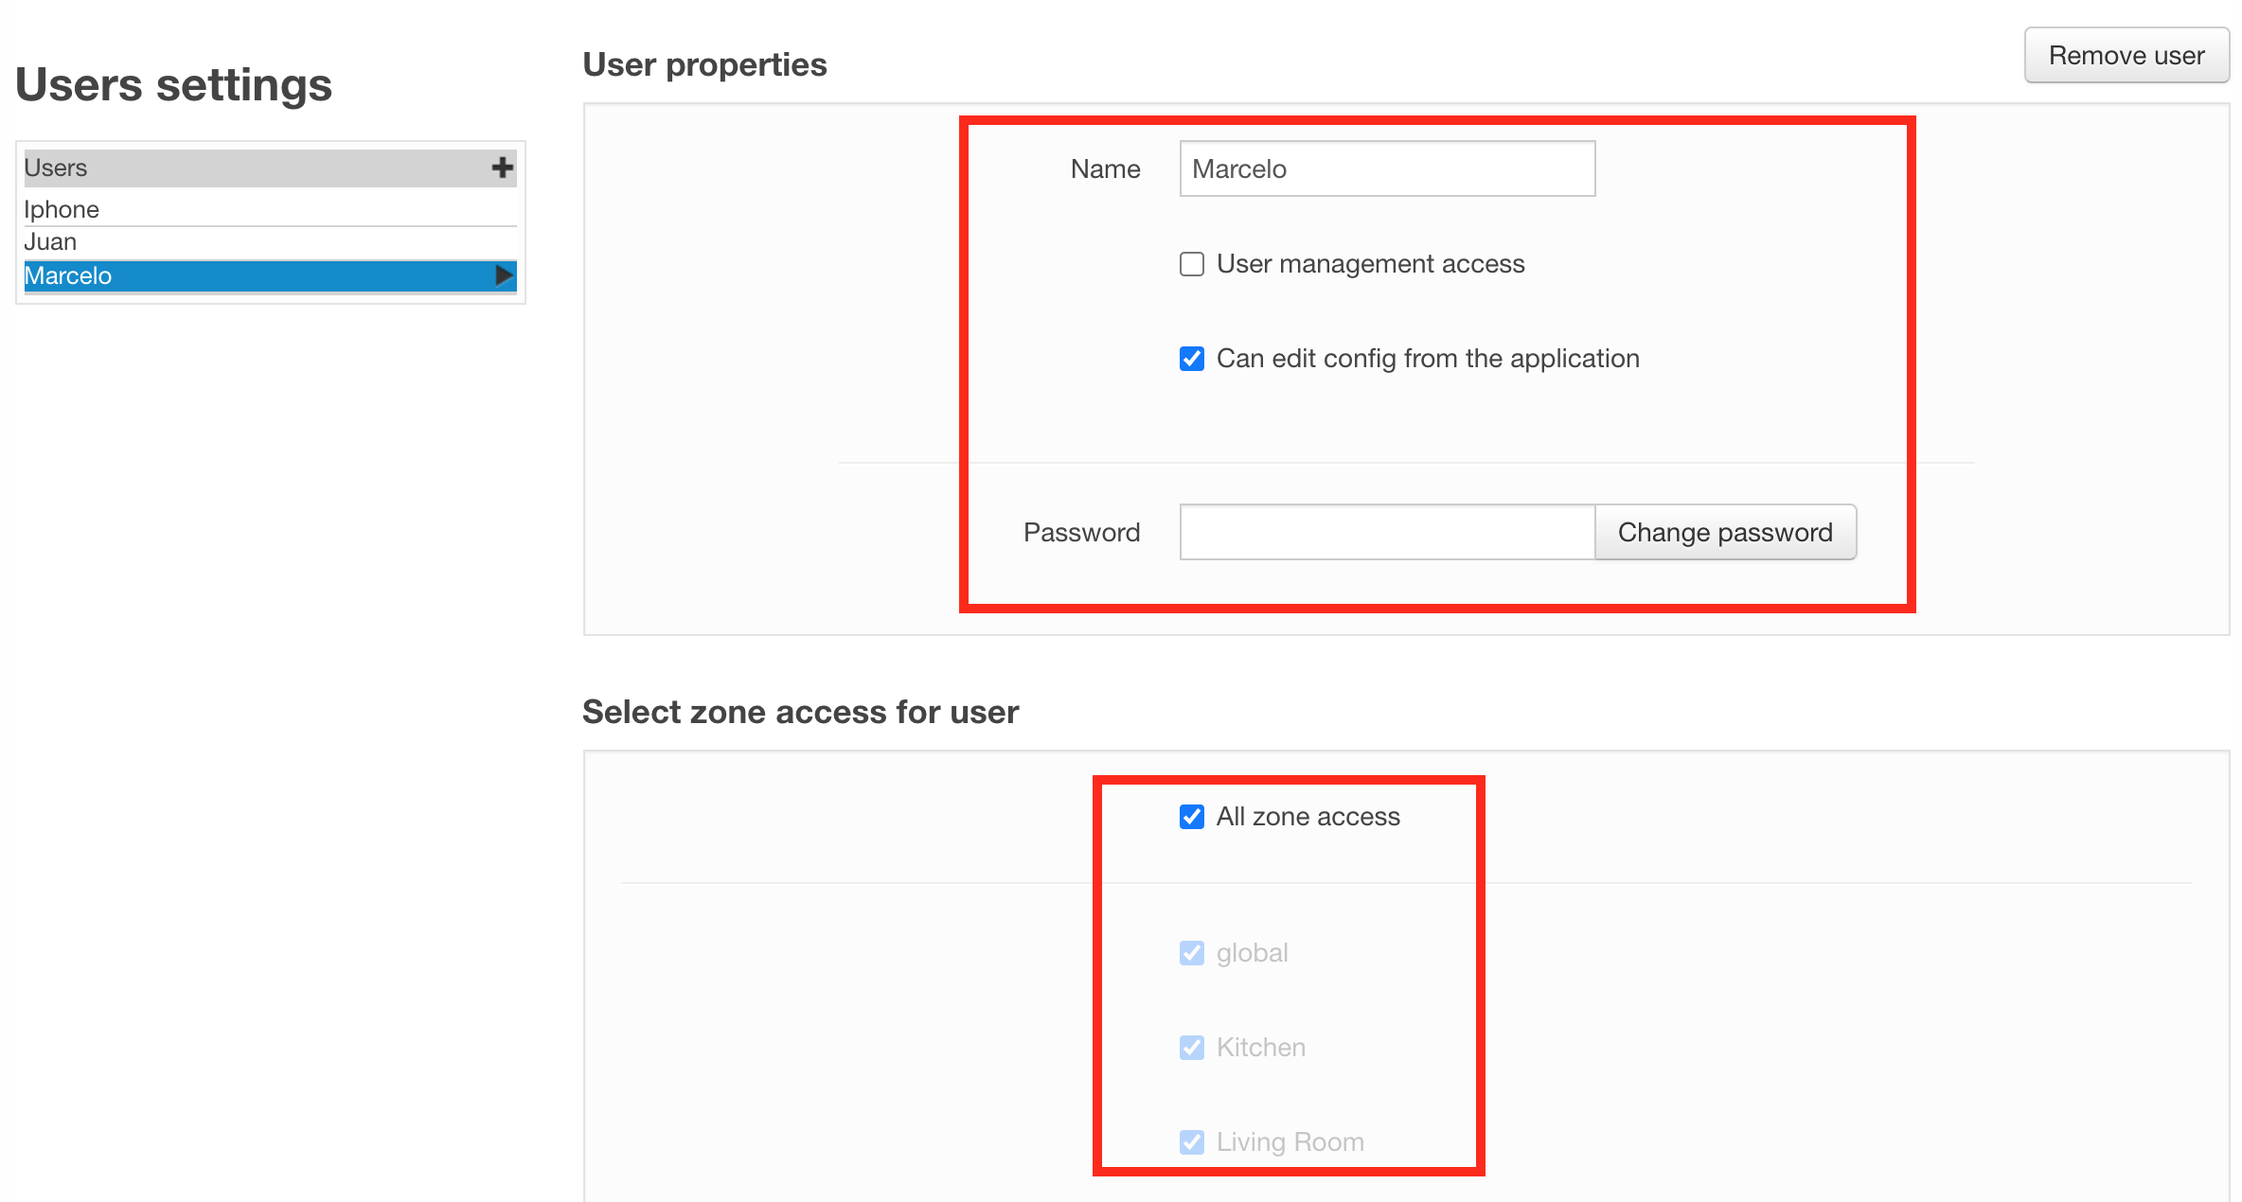The width and height of the screenshot is (2242, 1202).
Task: Click the Remove user button
Action: tap(2126, 56)
